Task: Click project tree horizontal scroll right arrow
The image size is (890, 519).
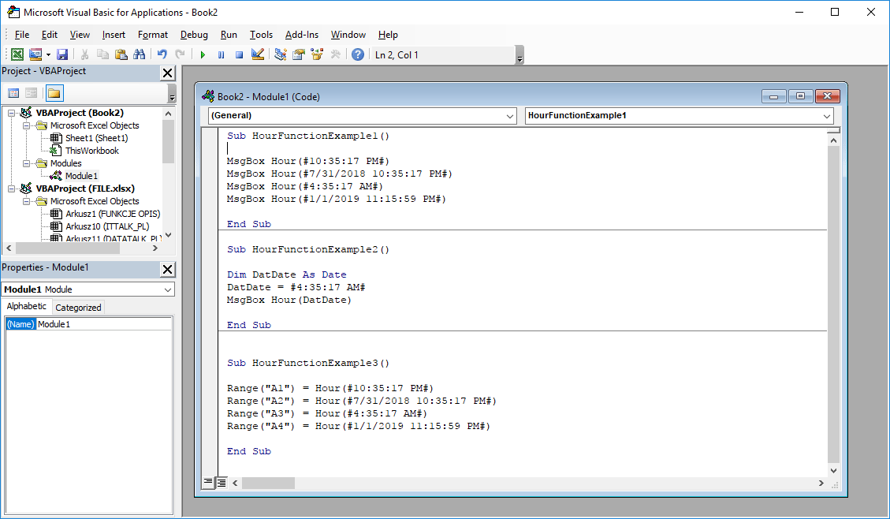Action: pyautogui.click(x=155, y=248)
